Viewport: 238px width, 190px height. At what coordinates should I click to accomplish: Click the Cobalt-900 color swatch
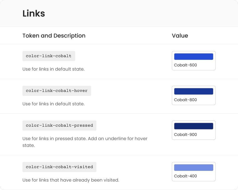coord(193,126)
